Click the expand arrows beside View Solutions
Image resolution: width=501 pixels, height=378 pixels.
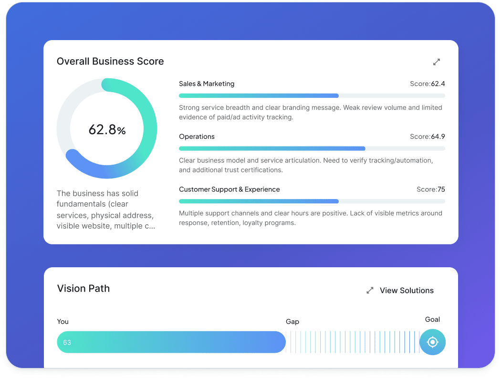[x=370, y=290]
